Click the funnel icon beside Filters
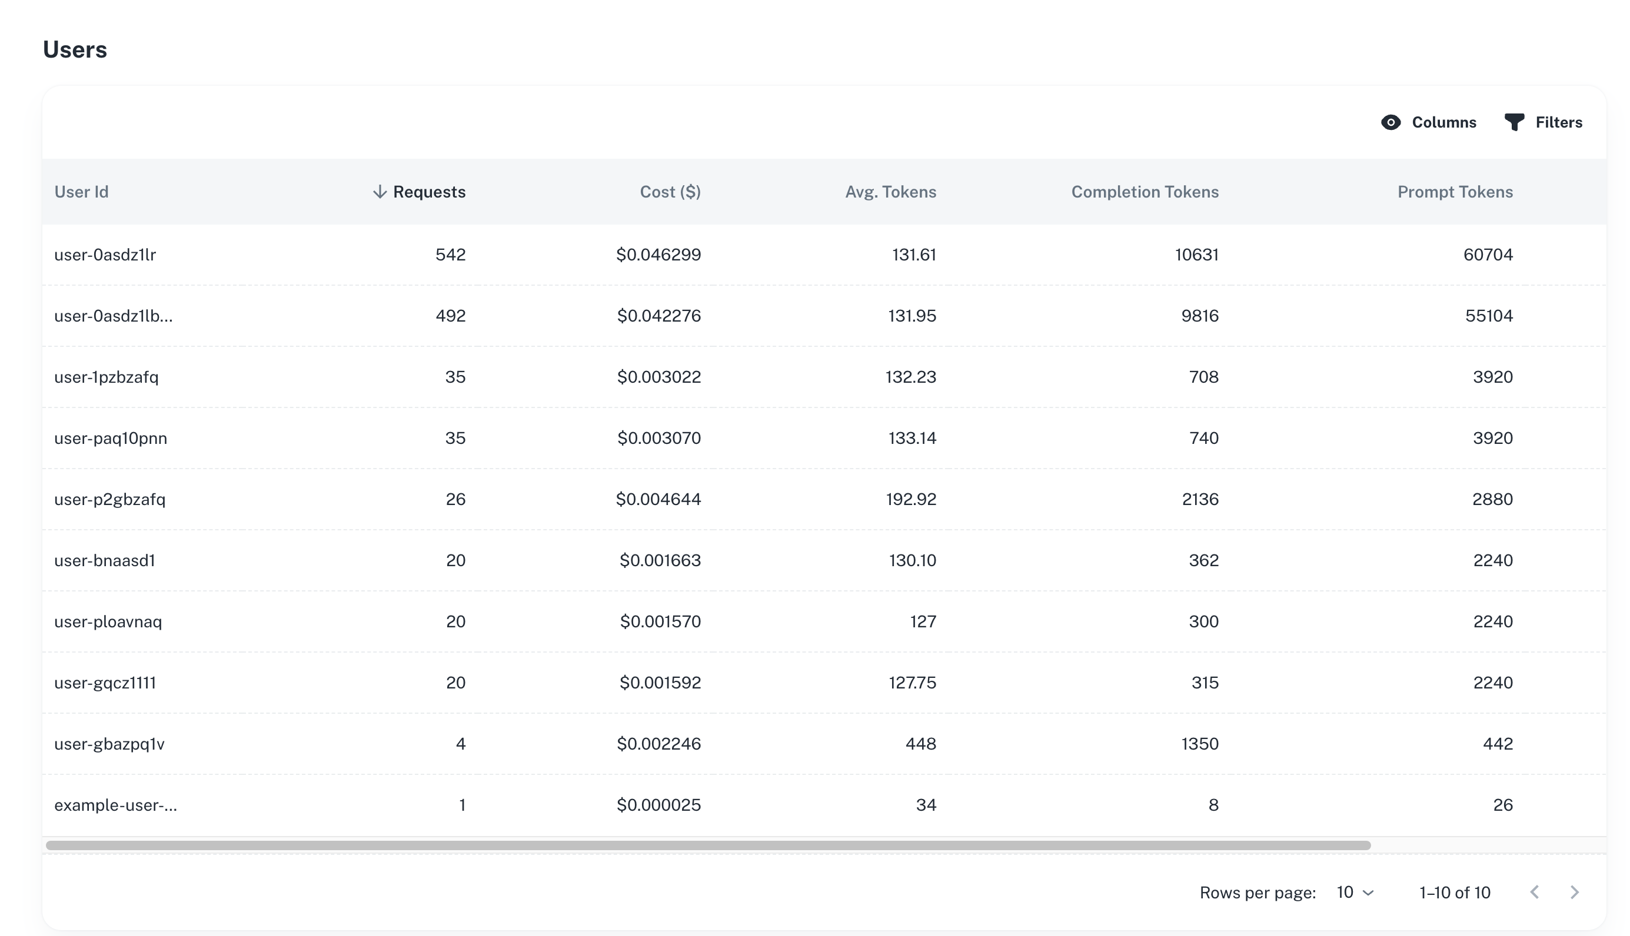1630x936 pixels. click(x=1513, y=122)
